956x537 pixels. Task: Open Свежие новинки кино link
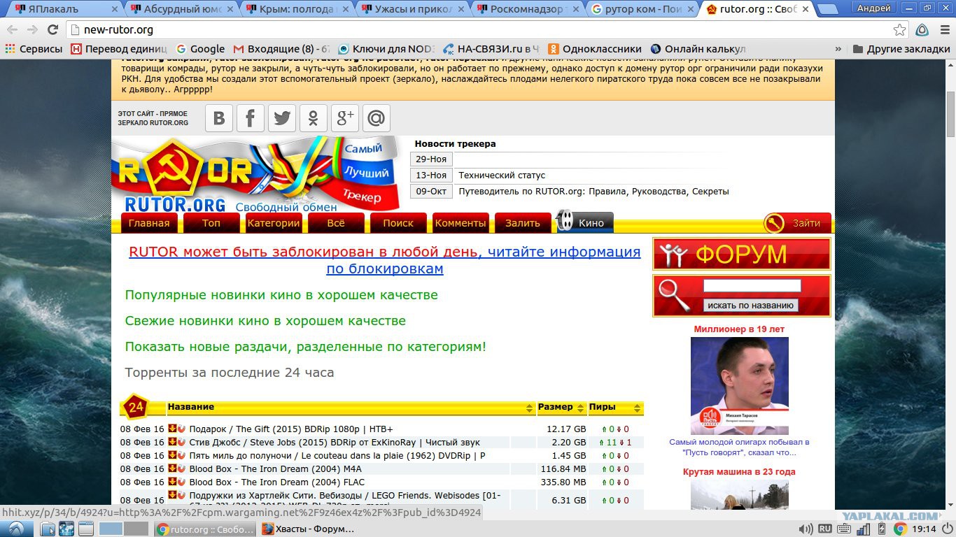click(x=265, y=321)
